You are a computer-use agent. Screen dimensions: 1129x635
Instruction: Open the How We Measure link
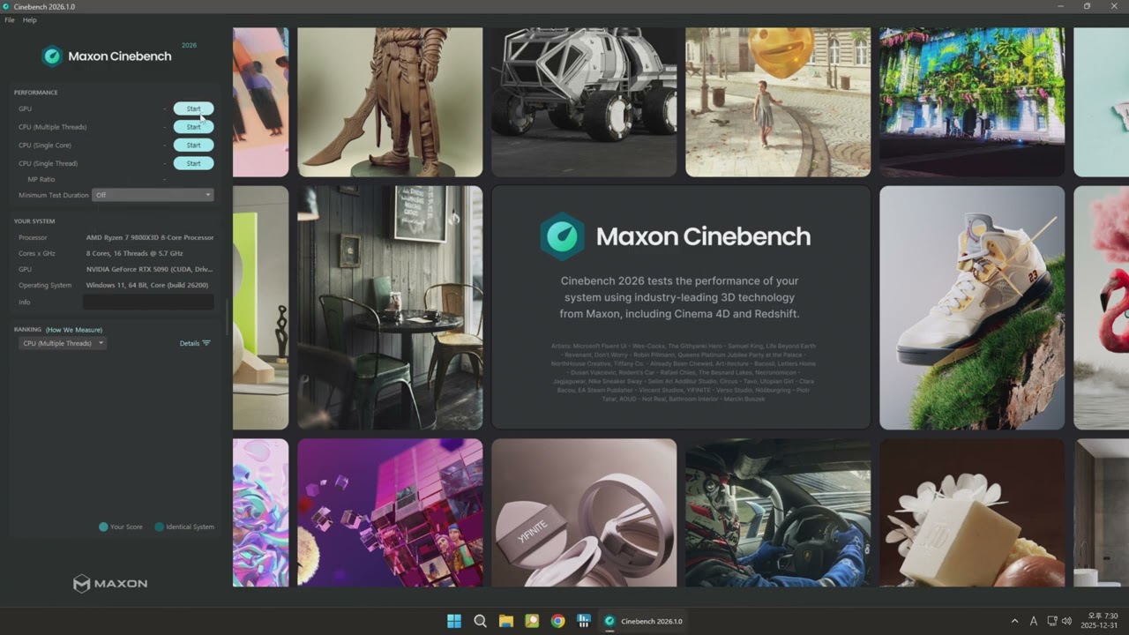74,330
